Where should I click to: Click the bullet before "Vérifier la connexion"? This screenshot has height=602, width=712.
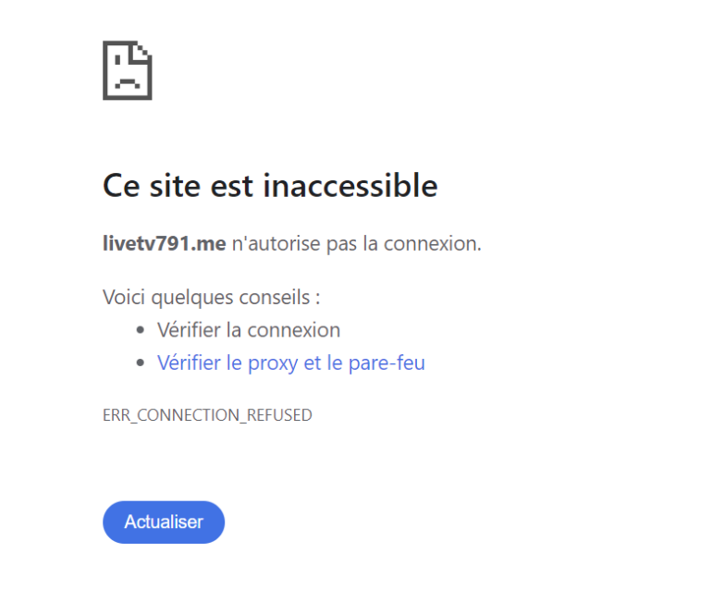(141, 330)
